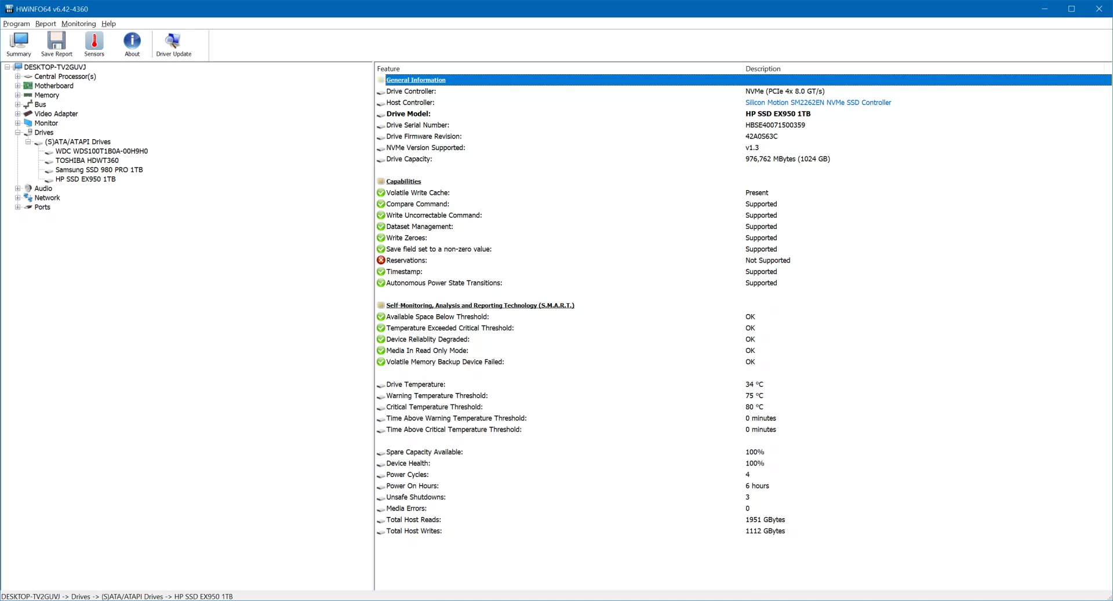Select Samsung SSD 980 PRO 1TB drive
Image resolution: width=1113 pixels, height=601 pixels.
point(99,170)
